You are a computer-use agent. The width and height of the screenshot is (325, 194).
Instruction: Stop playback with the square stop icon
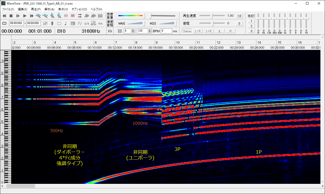[x=11, y=16]
